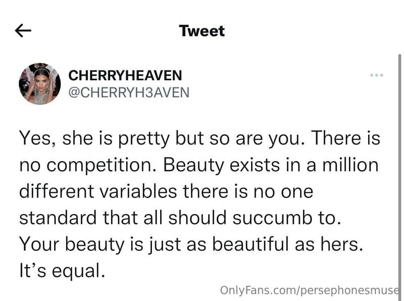Click the line "standard that all should succumb to."
Viewport: 404px width, 301px height.
[x=180, y=218]
